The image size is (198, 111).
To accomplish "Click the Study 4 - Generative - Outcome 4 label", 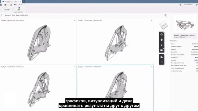I will pos(12,20).
